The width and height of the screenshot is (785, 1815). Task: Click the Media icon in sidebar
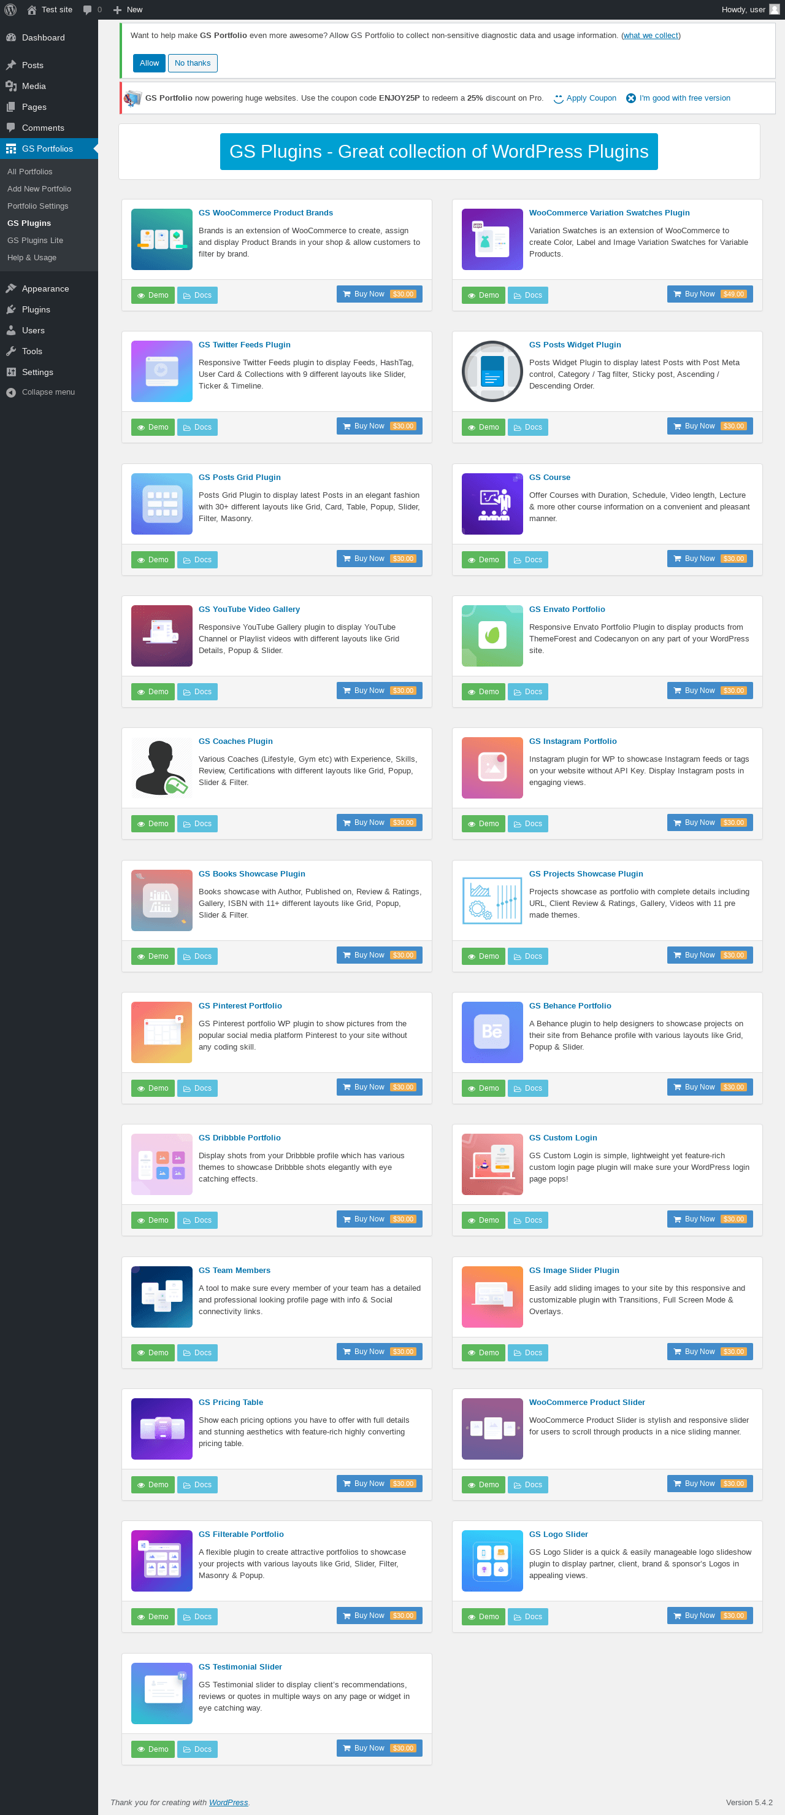(11, 86)
